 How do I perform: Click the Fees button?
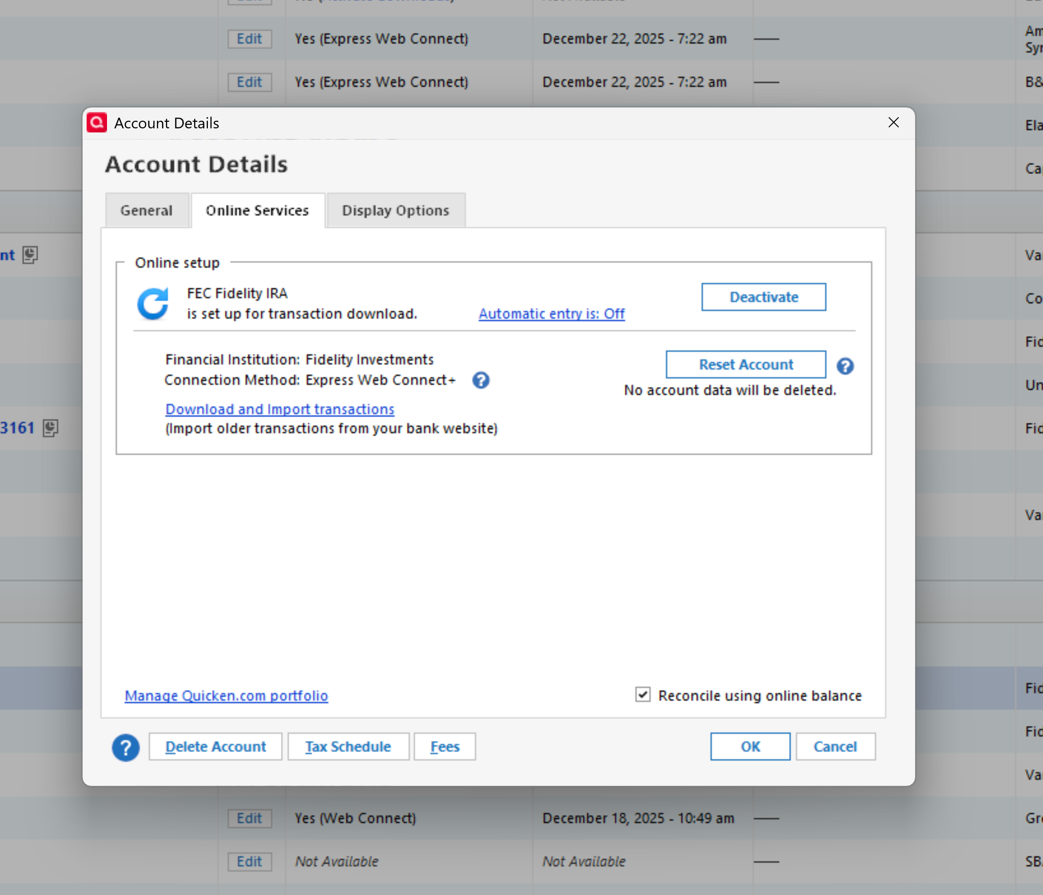point(444,747)
